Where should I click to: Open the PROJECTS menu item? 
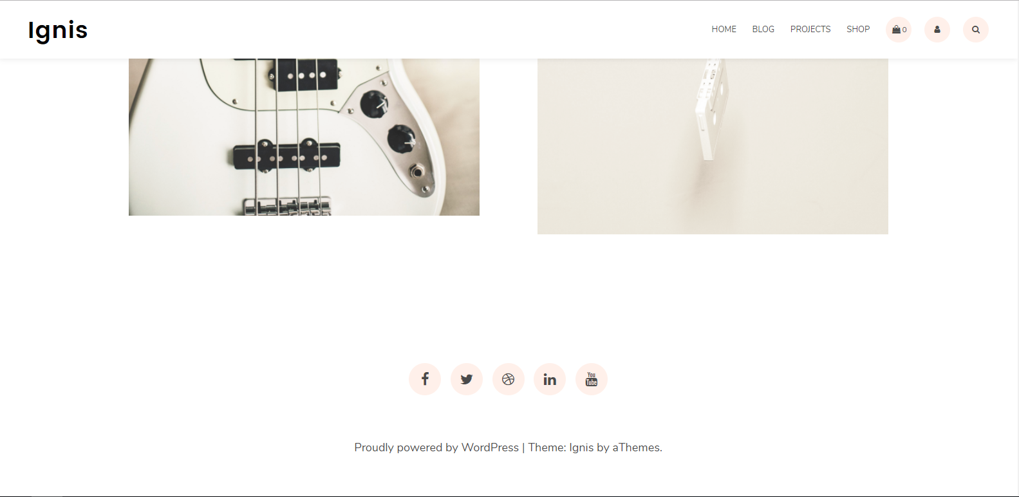[x=810, y=30]
